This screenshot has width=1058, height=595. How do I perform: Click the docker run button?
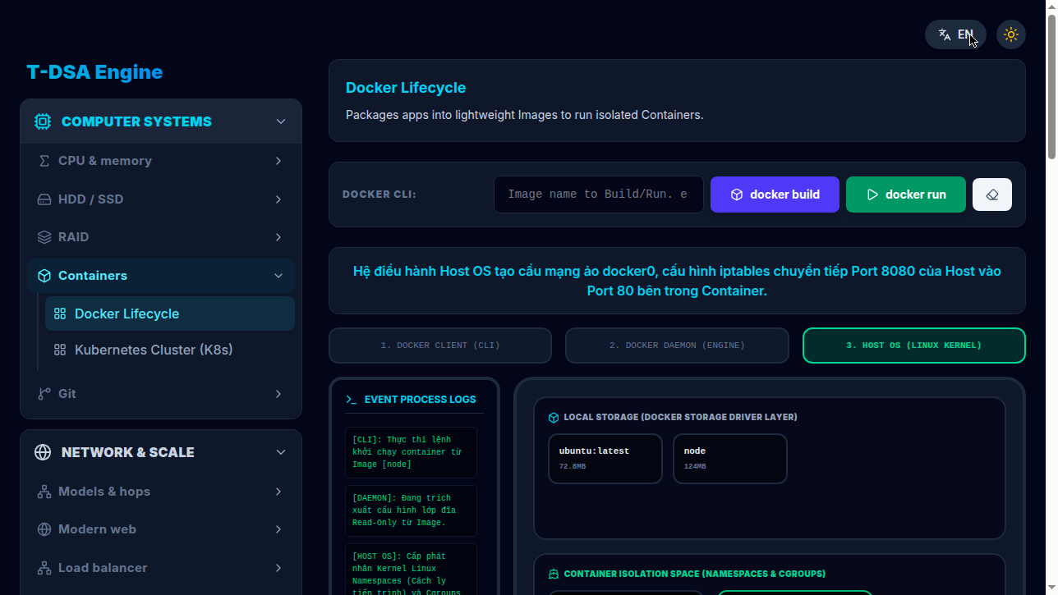pyautogui.click(x=906, y=195)
